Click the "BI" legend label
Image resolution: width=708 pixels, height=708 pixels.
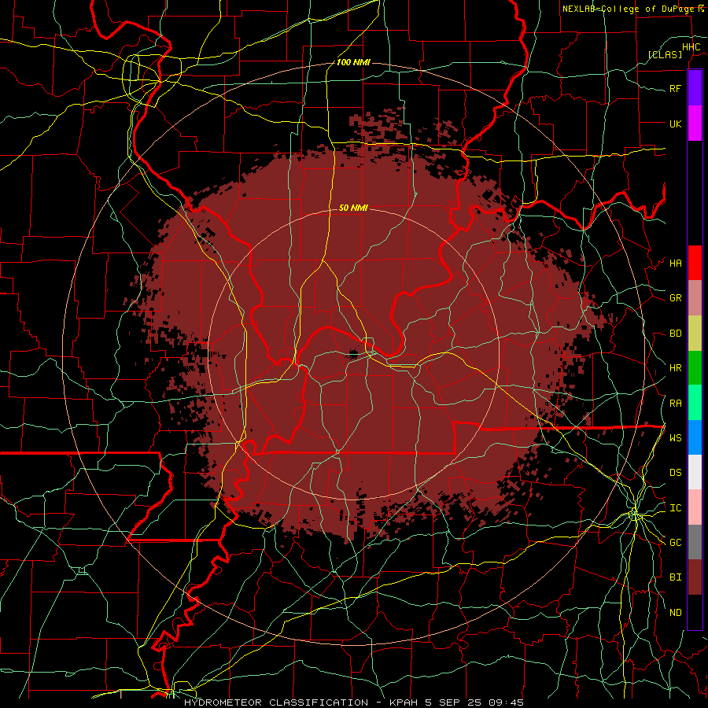pyautogui.click(x=675, y=577)
